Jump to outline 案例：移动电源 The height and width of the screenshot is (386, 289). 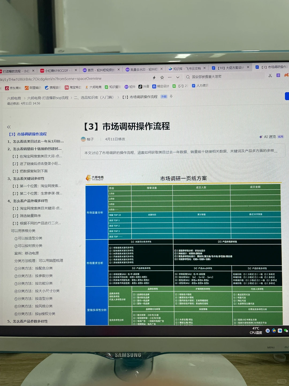26,253
